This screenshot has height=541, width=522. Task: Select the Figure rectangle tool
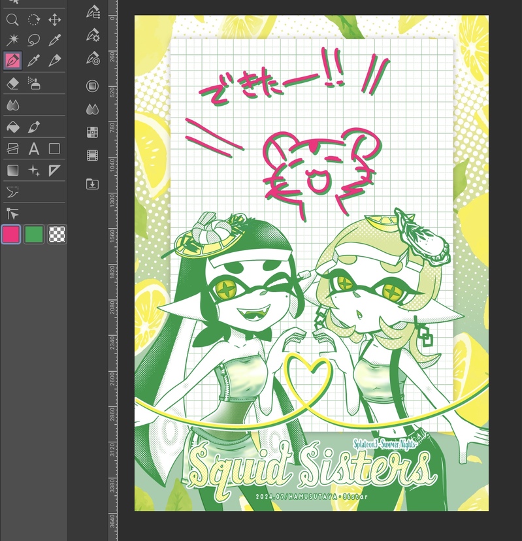click(54, 149)
